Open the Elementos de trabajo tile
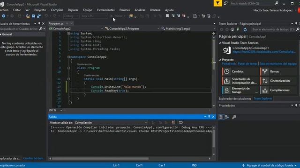This screenshot has width=300, height=168. tap(240, 90)
